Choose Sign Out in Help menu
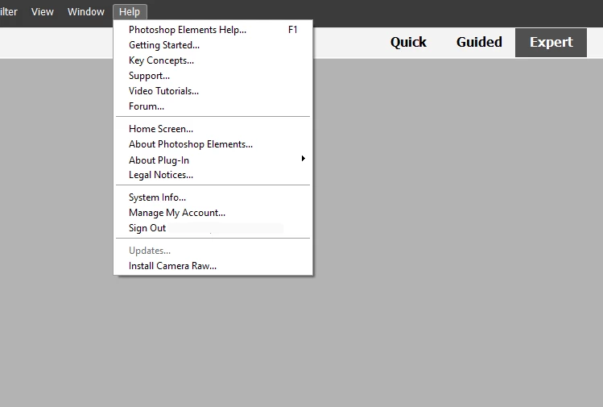Image resolution: width=603 pixels, height=407 pixels. [x=213, y=228]
